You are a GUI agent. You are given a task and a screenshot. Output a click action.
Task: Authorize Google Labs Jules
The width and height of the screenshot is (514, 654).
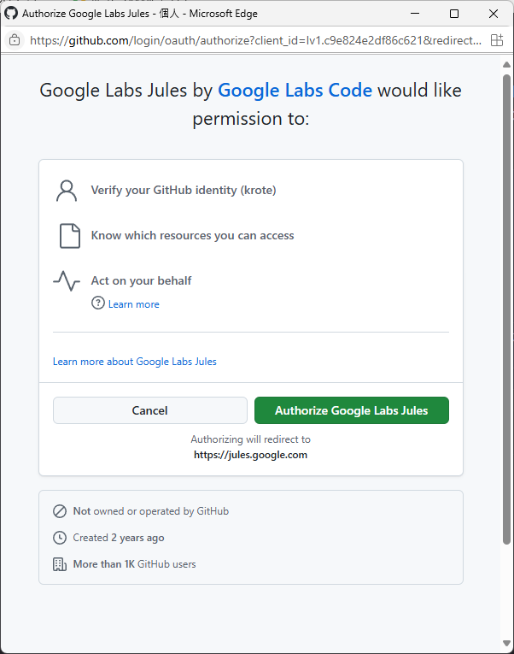coord(352,410)
